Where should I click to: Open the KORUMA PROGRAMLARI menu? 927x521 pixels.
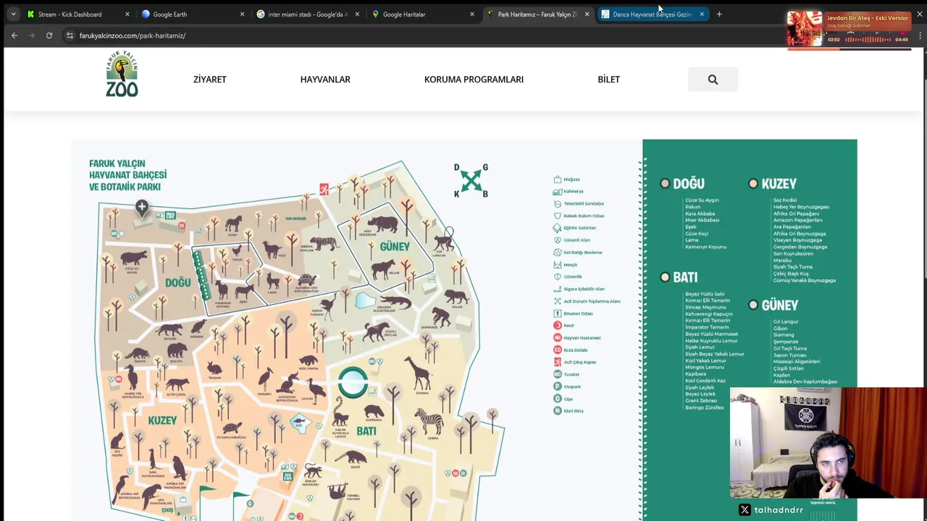(474, 80)
